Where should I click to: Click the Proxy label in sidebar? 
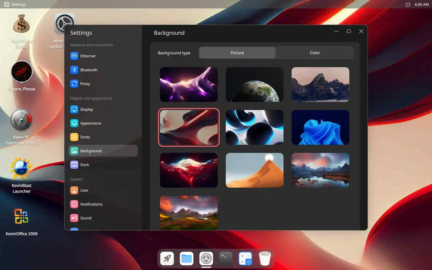click(85, 84)
